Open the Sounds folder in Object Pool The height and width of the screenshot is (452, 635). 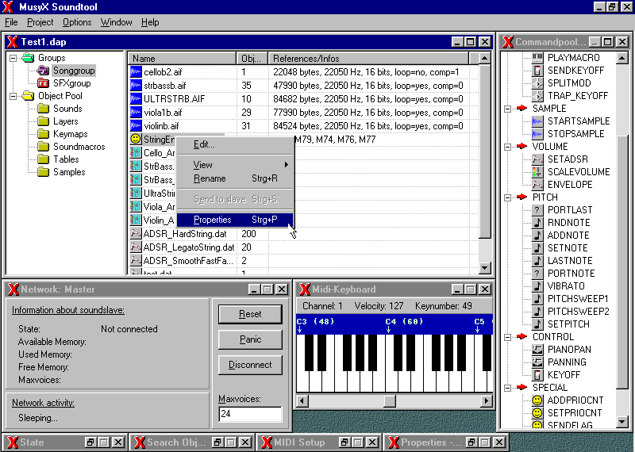43,109
